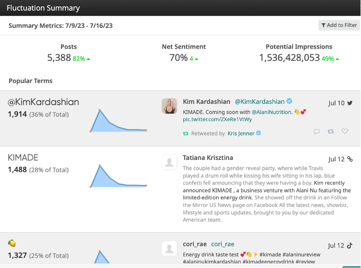The image size is (361, 268).
Task: Click the 1,488 (28% of Total) count
Action: pos(38,170)
